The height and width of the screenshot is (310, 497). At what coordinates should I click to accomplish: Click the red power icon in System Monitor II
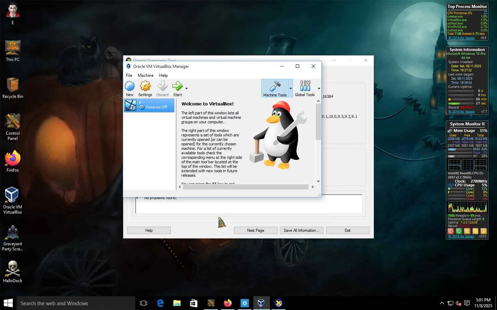[x=451, y=231]
